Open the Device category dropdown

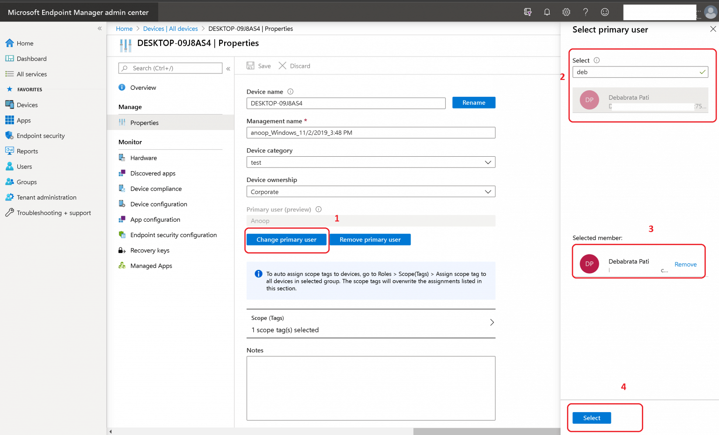[488, 162]
